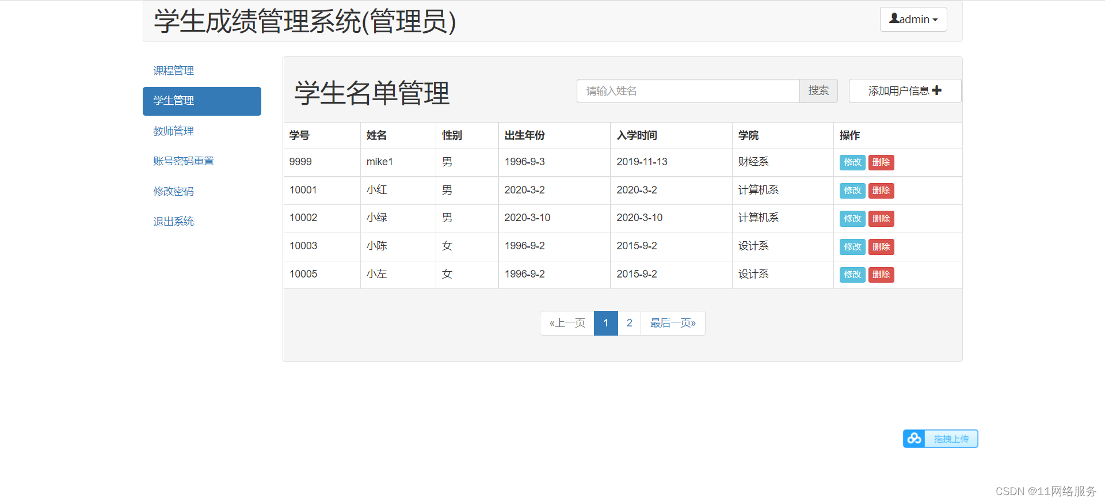Edit student 小陈 record
This screenshot has width=1105, height=502.
(x=852, y=247)
